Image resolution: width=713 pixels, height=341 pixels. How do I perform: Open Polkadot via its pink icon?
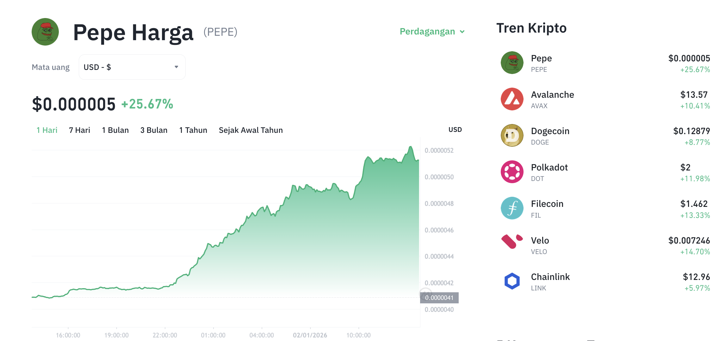point(512,172)
